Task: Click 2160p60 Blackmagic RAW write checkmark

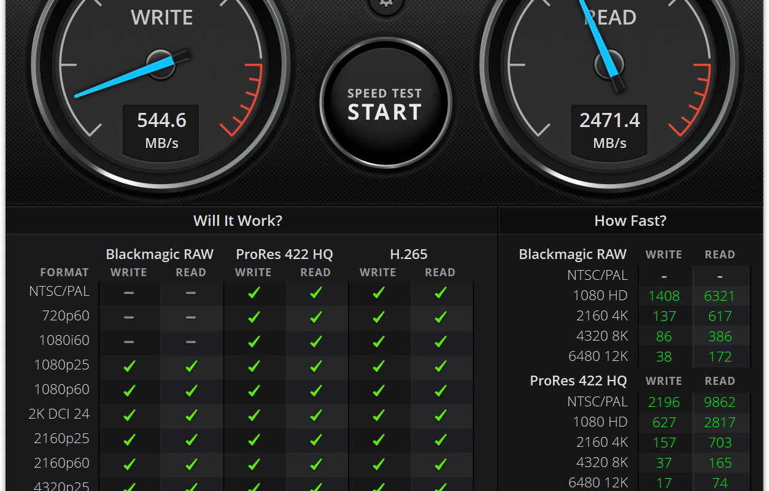Action: (x=129, y=465)
